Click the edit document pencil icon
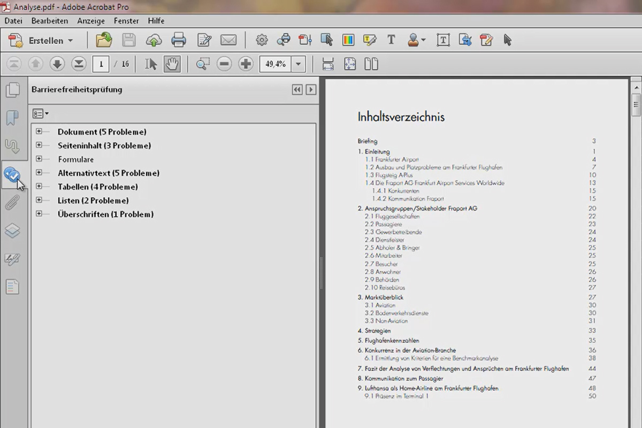The width and height of the screenshot is (642, 428). pos(204,40)
